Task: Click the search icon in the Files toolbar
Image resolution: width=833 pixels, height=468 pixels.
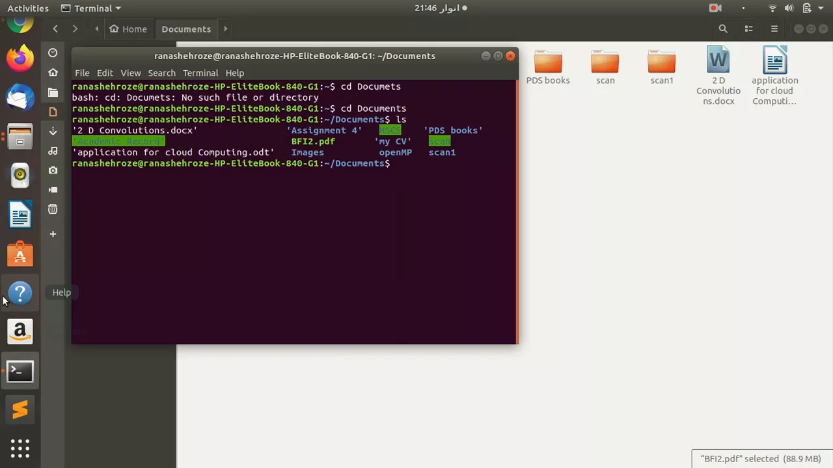Action: click(722, 29)
